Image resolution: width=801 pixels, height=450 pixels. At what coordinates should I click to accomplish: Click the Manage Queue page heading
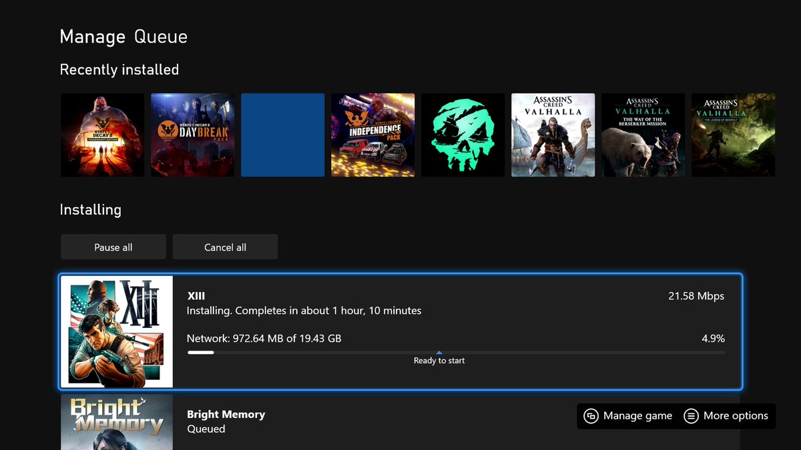coord(123,37)
